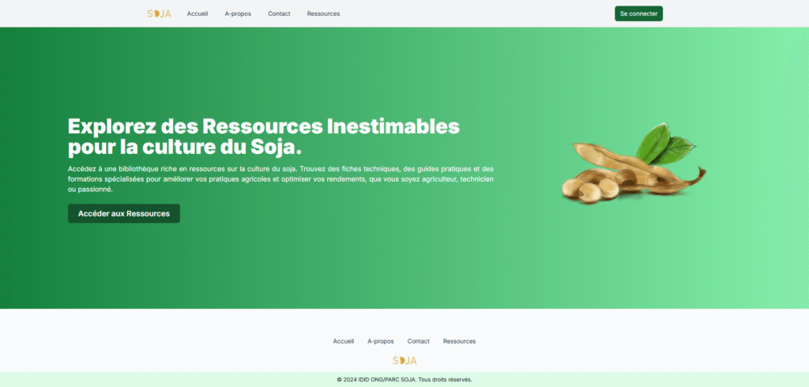Click the hero paragraph starting 'Accédez à une bibliothèque'
Screen dimensions: 809x387
click(x=281, y=179)
